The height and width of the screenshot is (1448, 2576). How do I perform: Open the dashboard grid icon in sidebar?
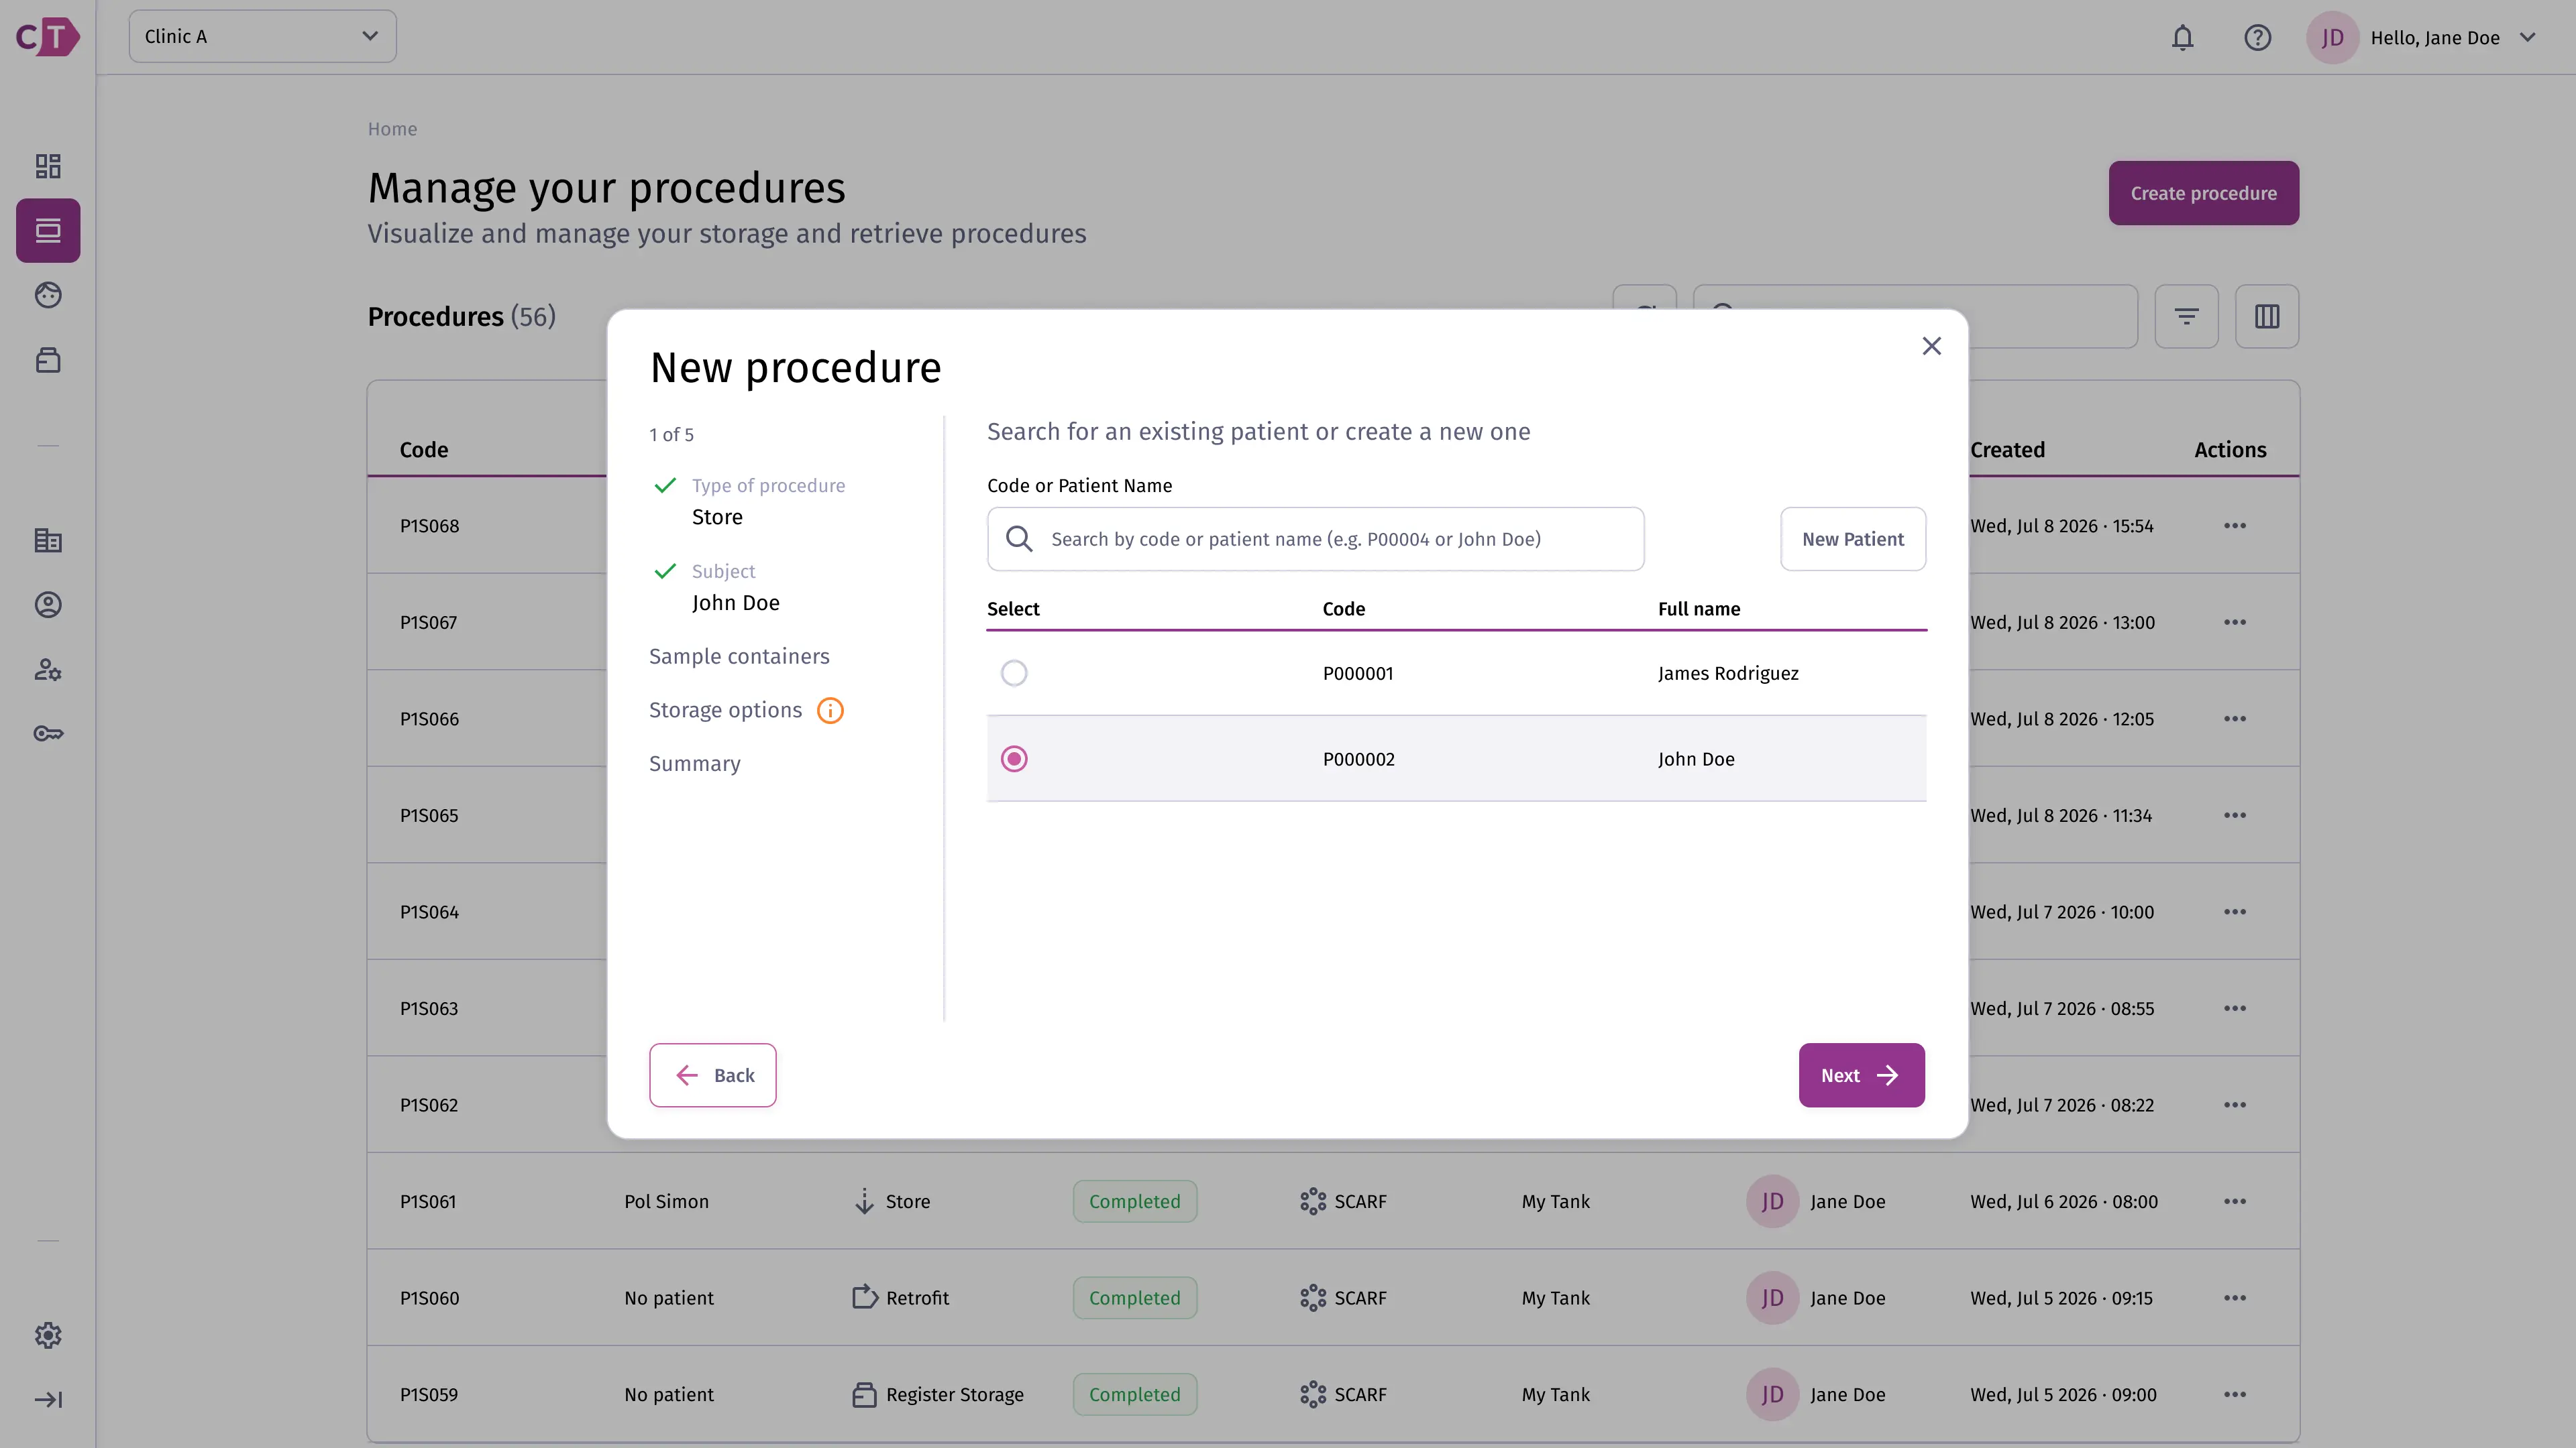tap(48, 166)
